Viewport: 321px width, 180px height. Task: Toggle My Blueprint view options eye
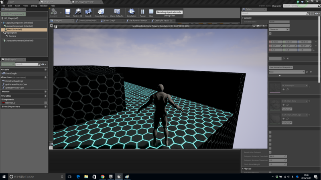pos(44,64)
